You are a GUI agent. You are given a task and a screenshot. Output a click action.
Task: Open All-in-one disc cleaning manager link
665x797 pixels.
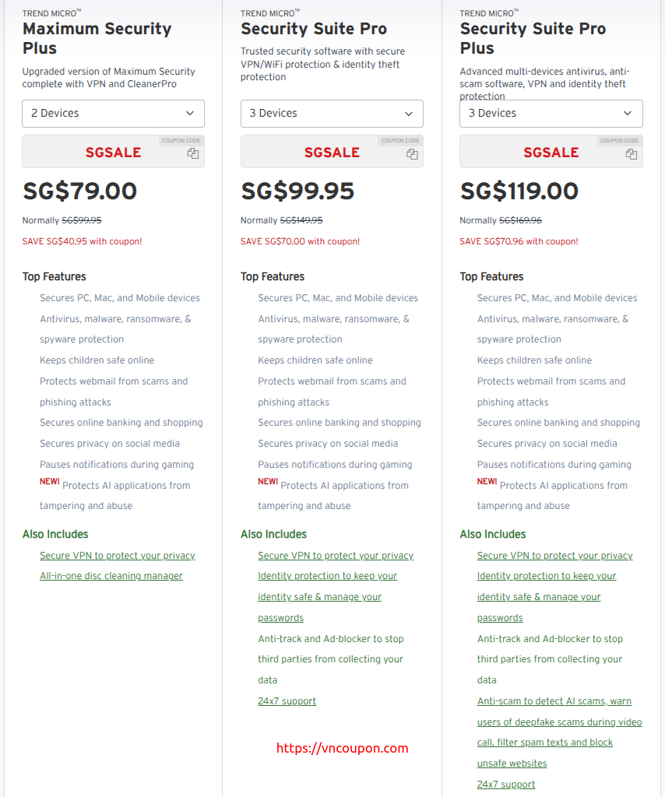(111, 576)
